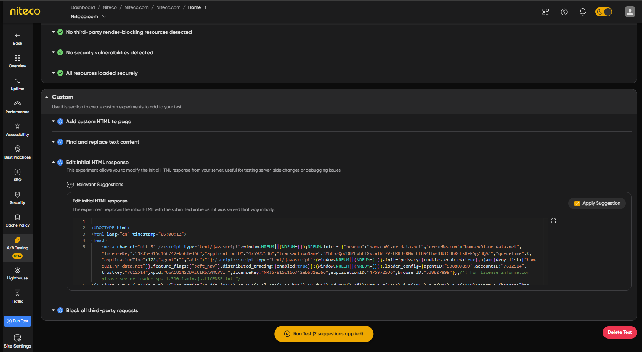Select A/B Testing in the sidebar
642x352 pixels.
(17, 247)
